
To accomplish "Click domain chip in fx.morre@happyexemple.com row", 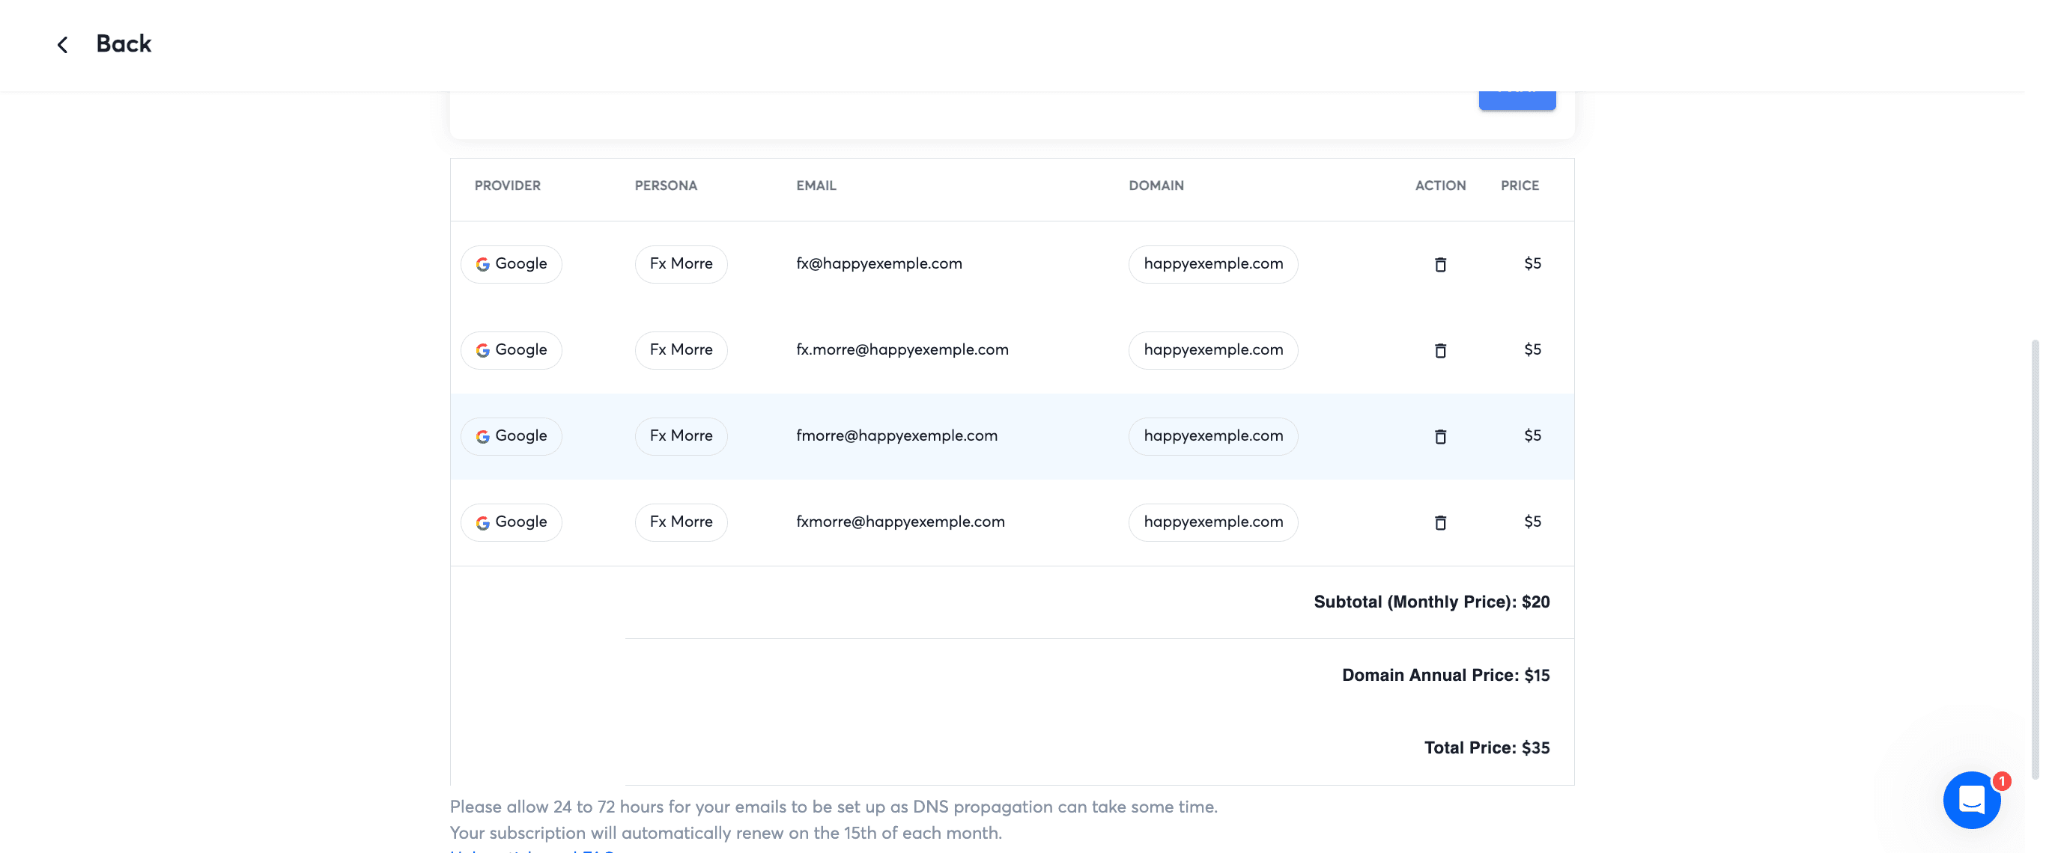I will pos(1212,350).
